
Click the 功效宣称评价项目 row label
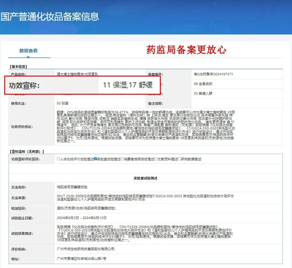click(x=25, y=159)
